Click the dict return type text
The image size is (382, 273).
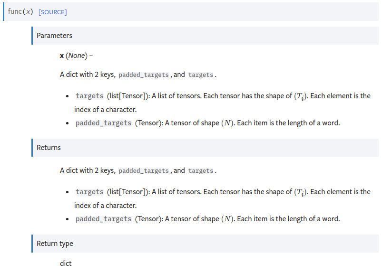pyautogui.click(x=66, y=263)
